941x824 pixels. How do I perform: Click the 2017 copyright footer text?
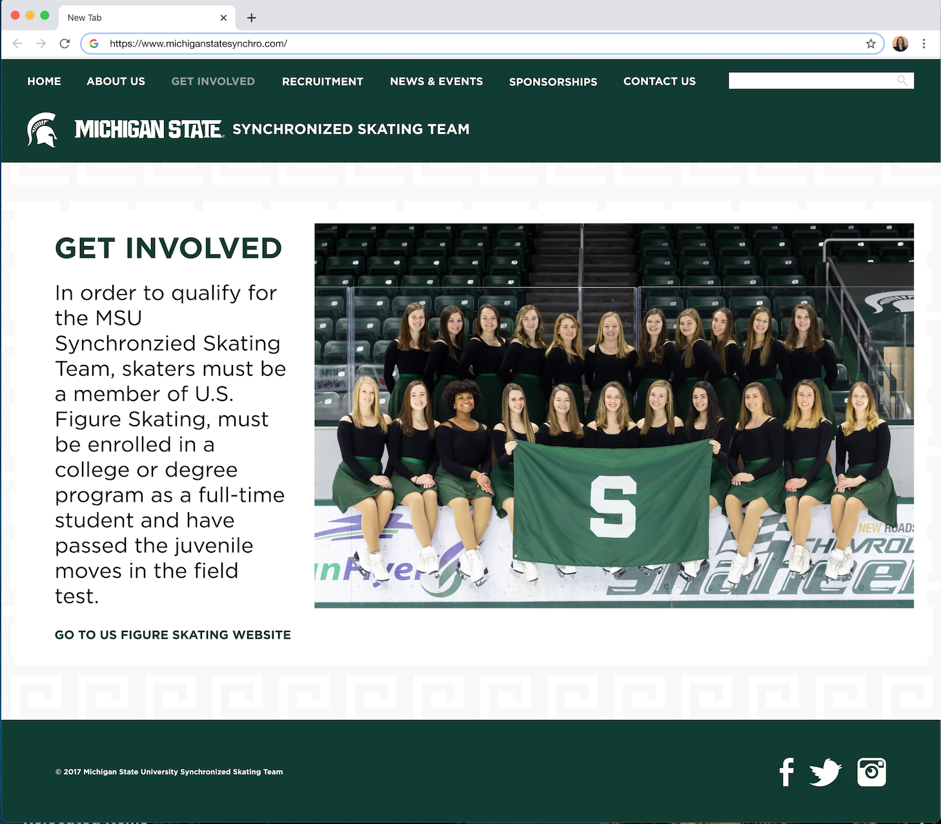169,772
